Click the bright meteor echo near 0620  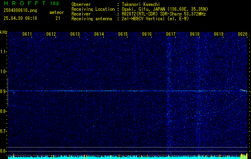coord(243,90)
